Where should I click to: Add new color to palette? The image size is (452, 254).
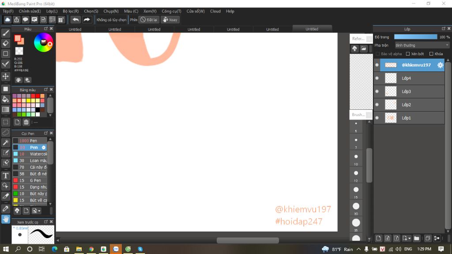coord(17,122)
